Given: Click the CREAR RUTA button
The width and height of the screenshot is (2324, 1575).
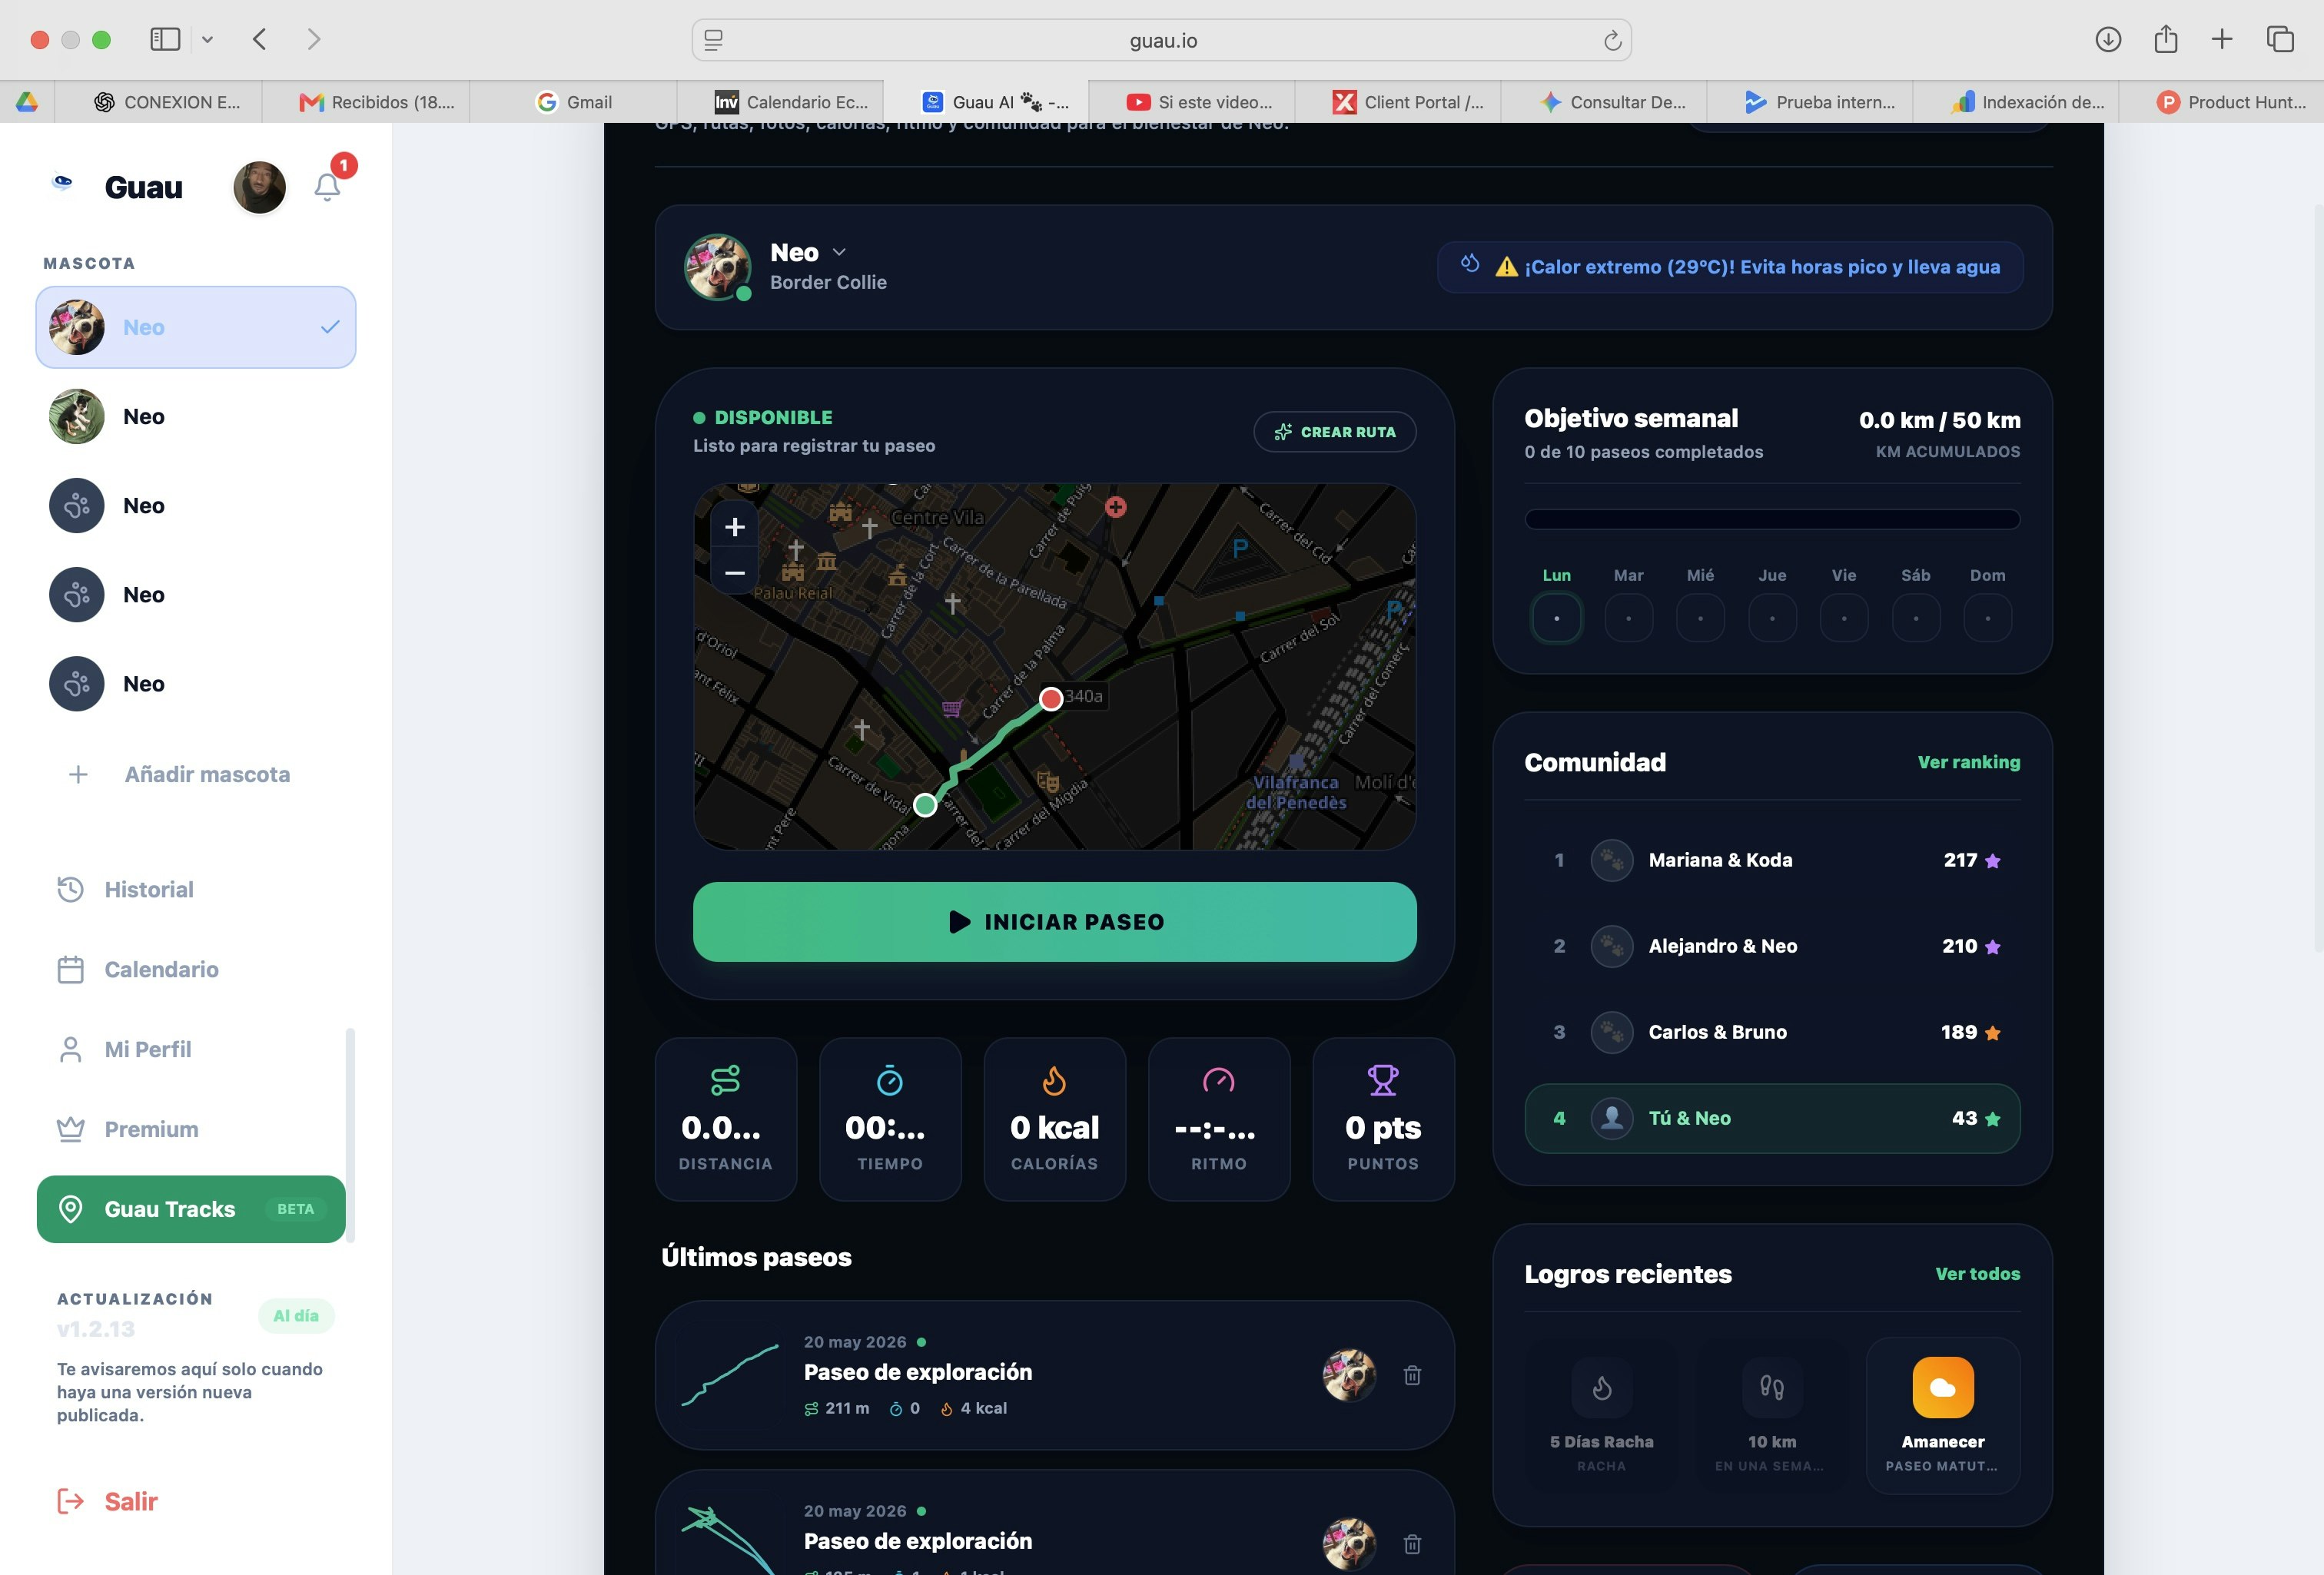Looking at the screenshot, I should pyautogui.click(x=1335, y=432).
